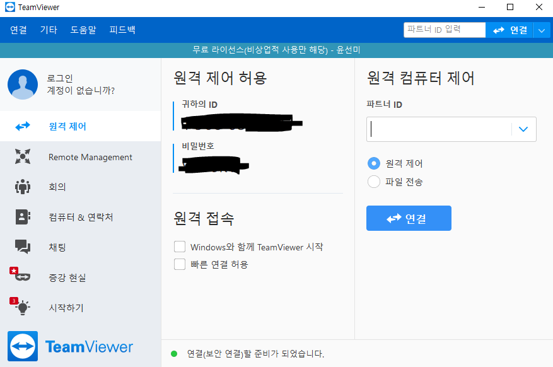Select the 파일 전송 radio button
This screenshot has height=367, width=553.
tap(374, 182)
